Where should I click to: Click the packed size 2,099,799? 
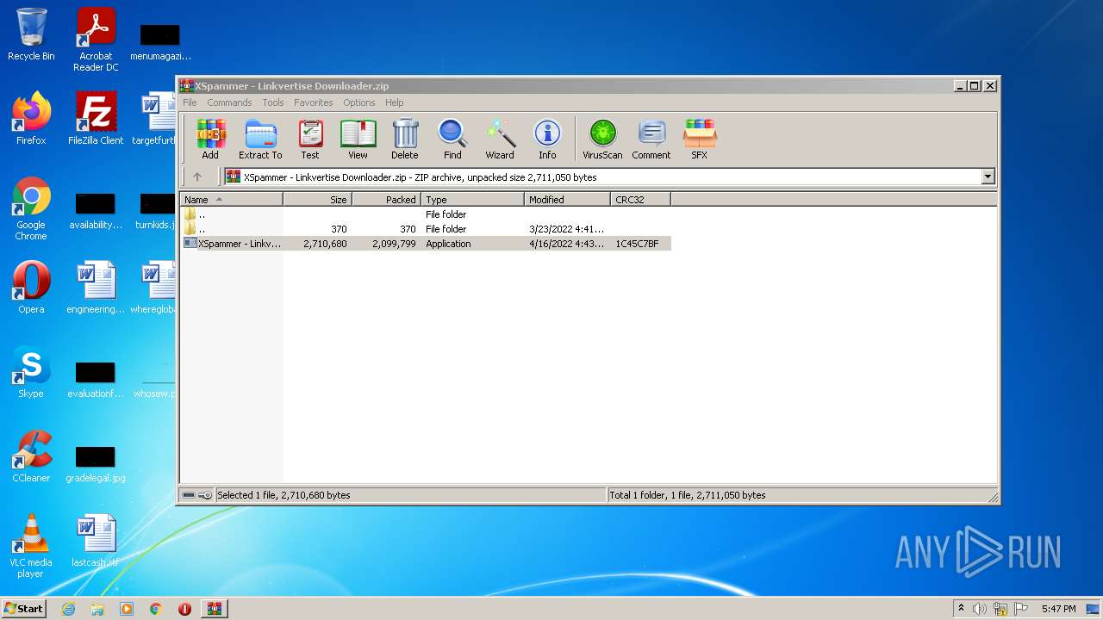[394, 244]
